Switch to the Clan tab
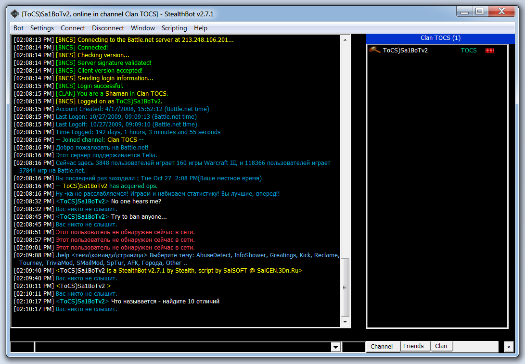Image resolution: width=525 pixels, height=364 pixels. point(441,346)
